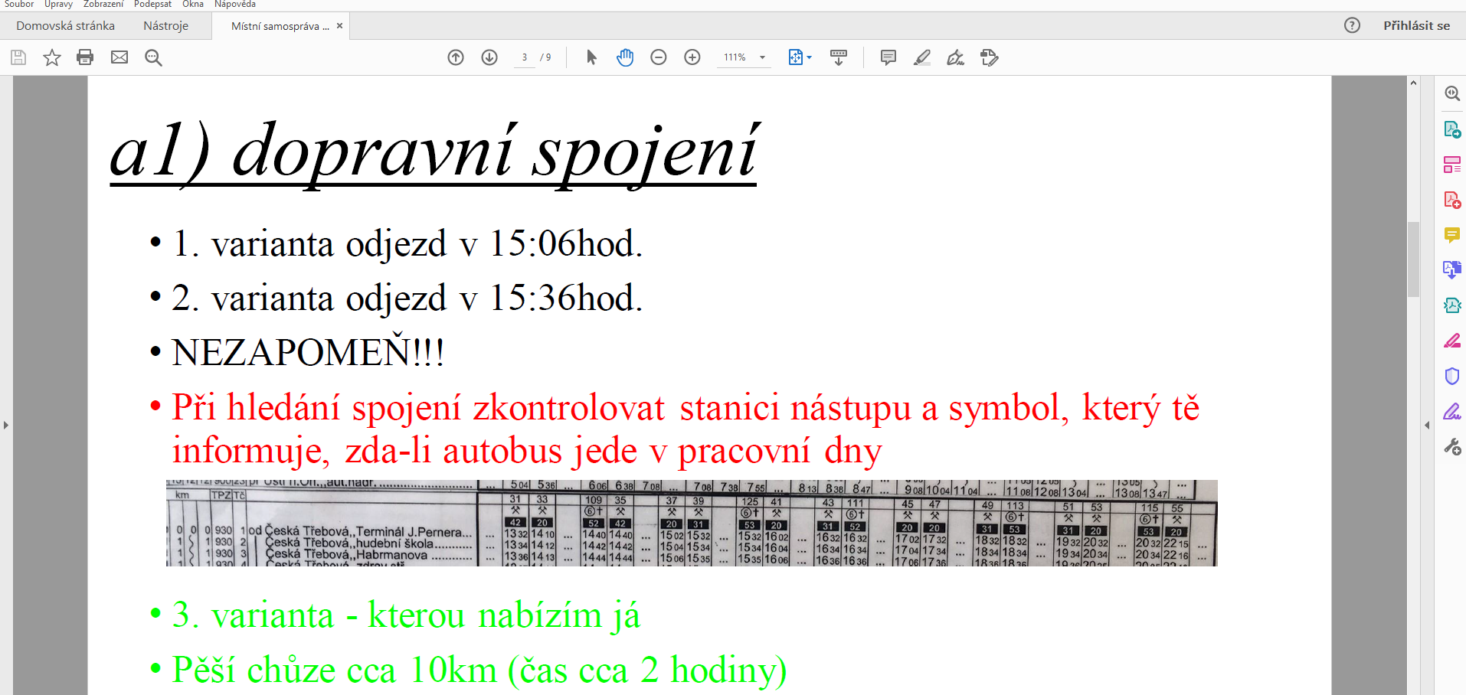Send the file by email icon
1466x695 pixels.
(x=119, y=57)
